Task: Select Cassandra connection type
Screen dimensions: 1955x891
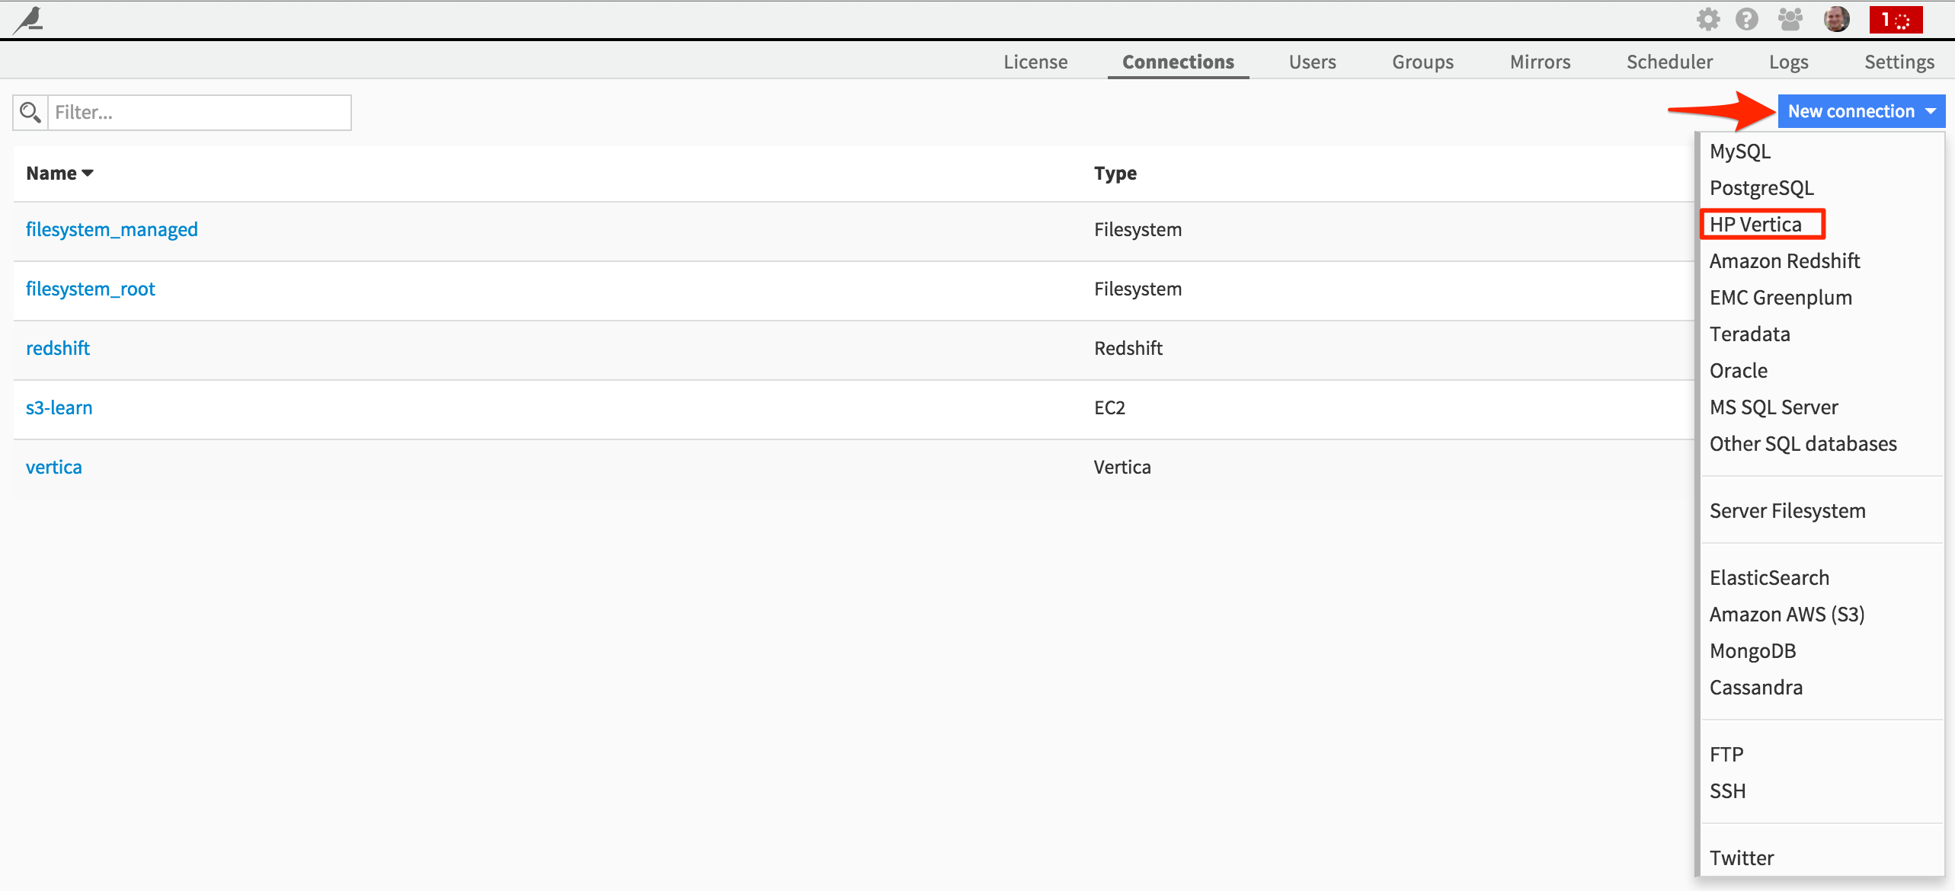Action: 1756,688
